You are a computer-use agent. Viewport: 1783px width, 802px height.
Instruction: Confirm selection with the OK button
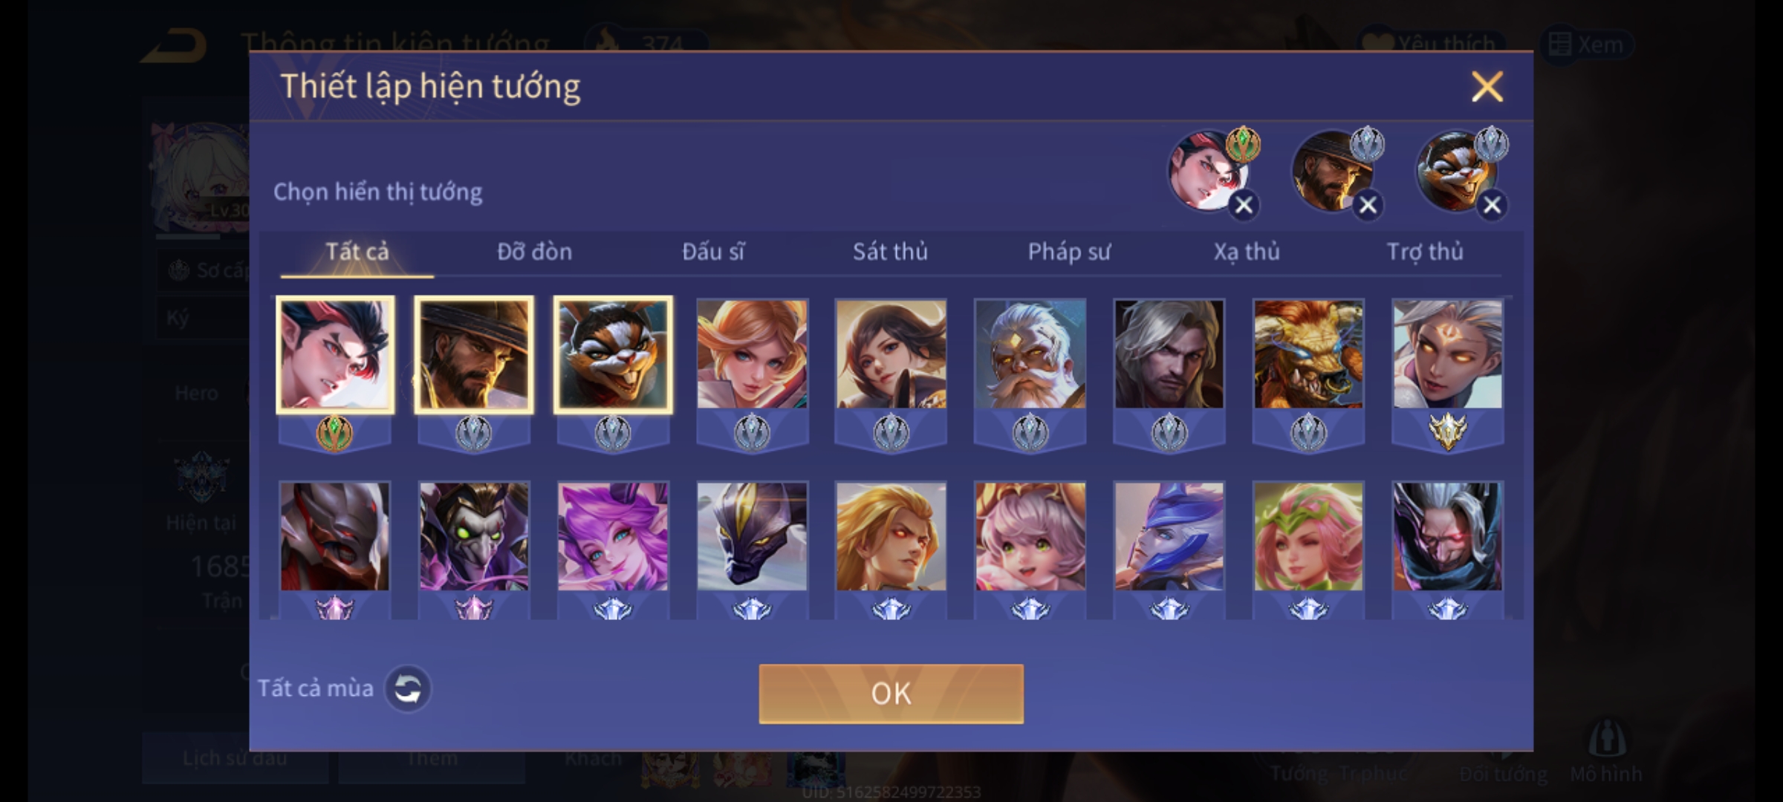[x=891, y=694]
